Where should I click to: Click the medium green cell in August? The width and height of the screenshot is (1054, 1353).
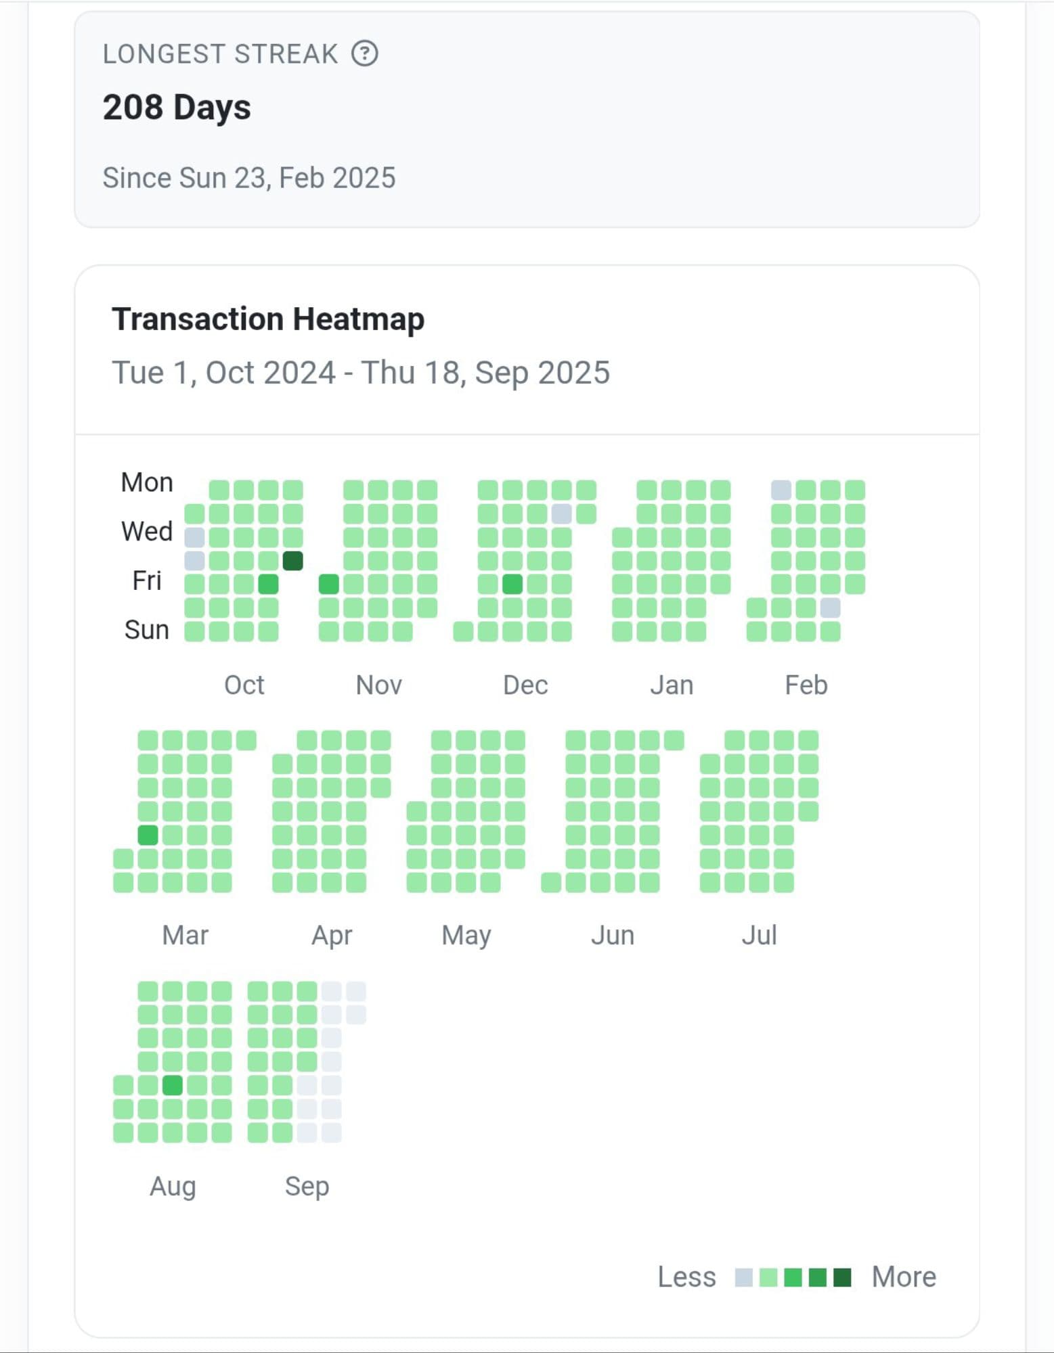point(173,1085)
